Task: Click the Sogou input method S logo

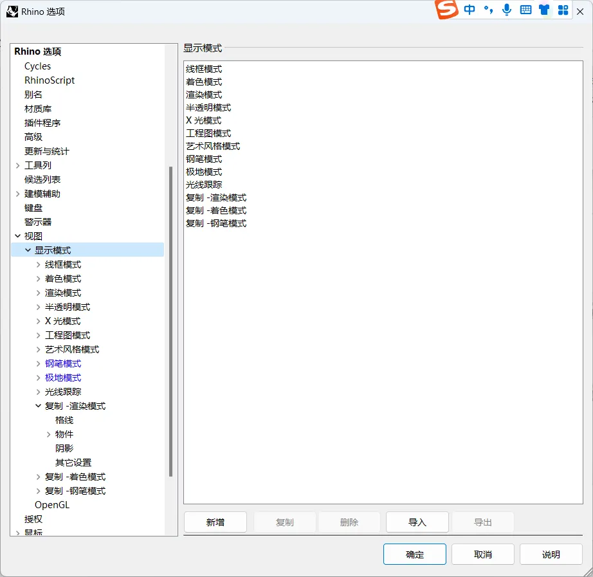Action: click(446, 9)
